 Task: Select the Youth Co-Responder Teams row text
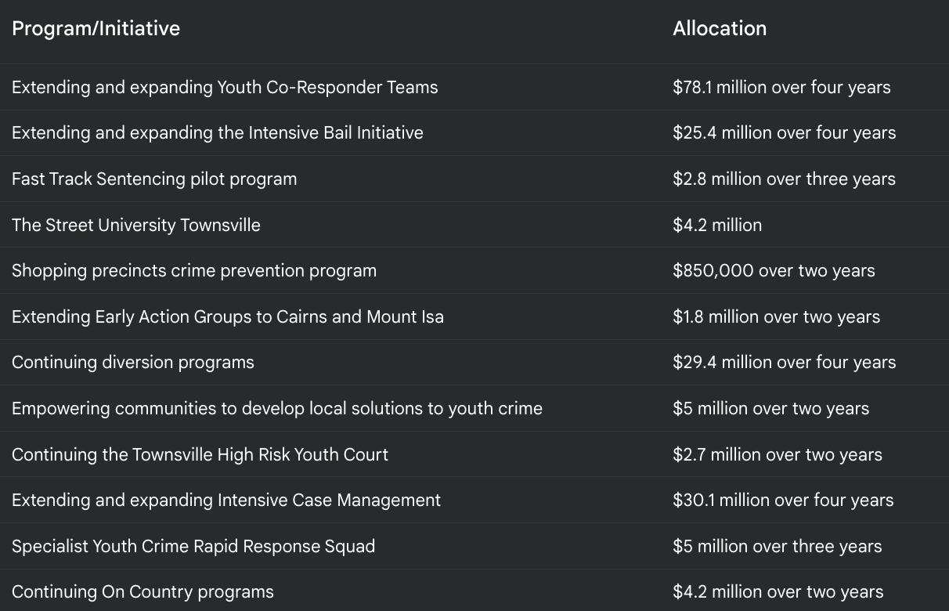(x=225, y=87)
